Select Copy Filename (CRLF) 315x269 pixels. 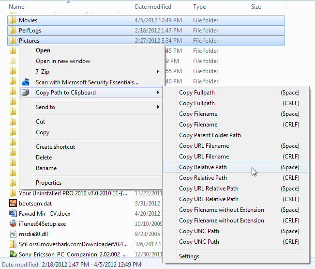236,125
